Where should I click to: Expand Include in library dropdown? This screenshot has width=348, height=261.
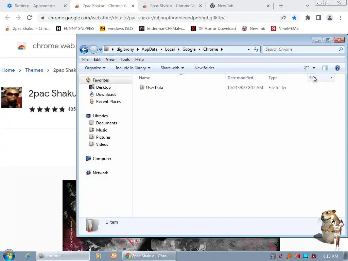point(133,68)
